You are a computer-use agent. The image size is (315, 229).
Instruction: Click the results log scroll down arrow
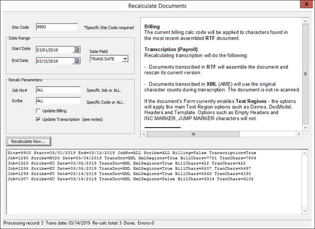[x=305, y=211]
